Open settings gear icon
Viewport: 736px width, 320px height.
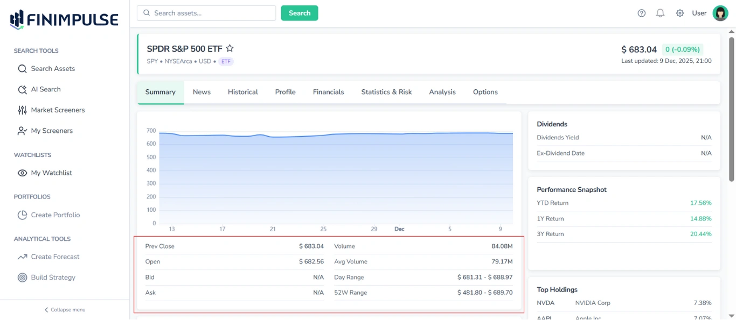point(680,13)
